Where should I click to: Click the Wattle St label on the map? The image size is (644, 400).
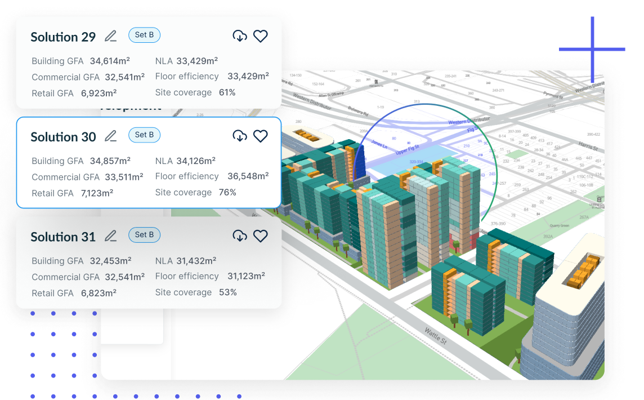pyautogui.click(x=436, y=337)
